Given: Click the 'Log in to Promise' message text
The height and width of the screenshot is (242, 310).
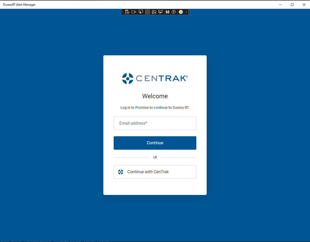Looking at the screenshot, I should 155,108.
